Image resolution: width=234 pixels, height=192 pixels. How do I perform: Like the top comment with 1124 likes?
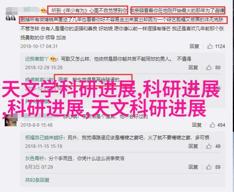(x=210, y=46)
